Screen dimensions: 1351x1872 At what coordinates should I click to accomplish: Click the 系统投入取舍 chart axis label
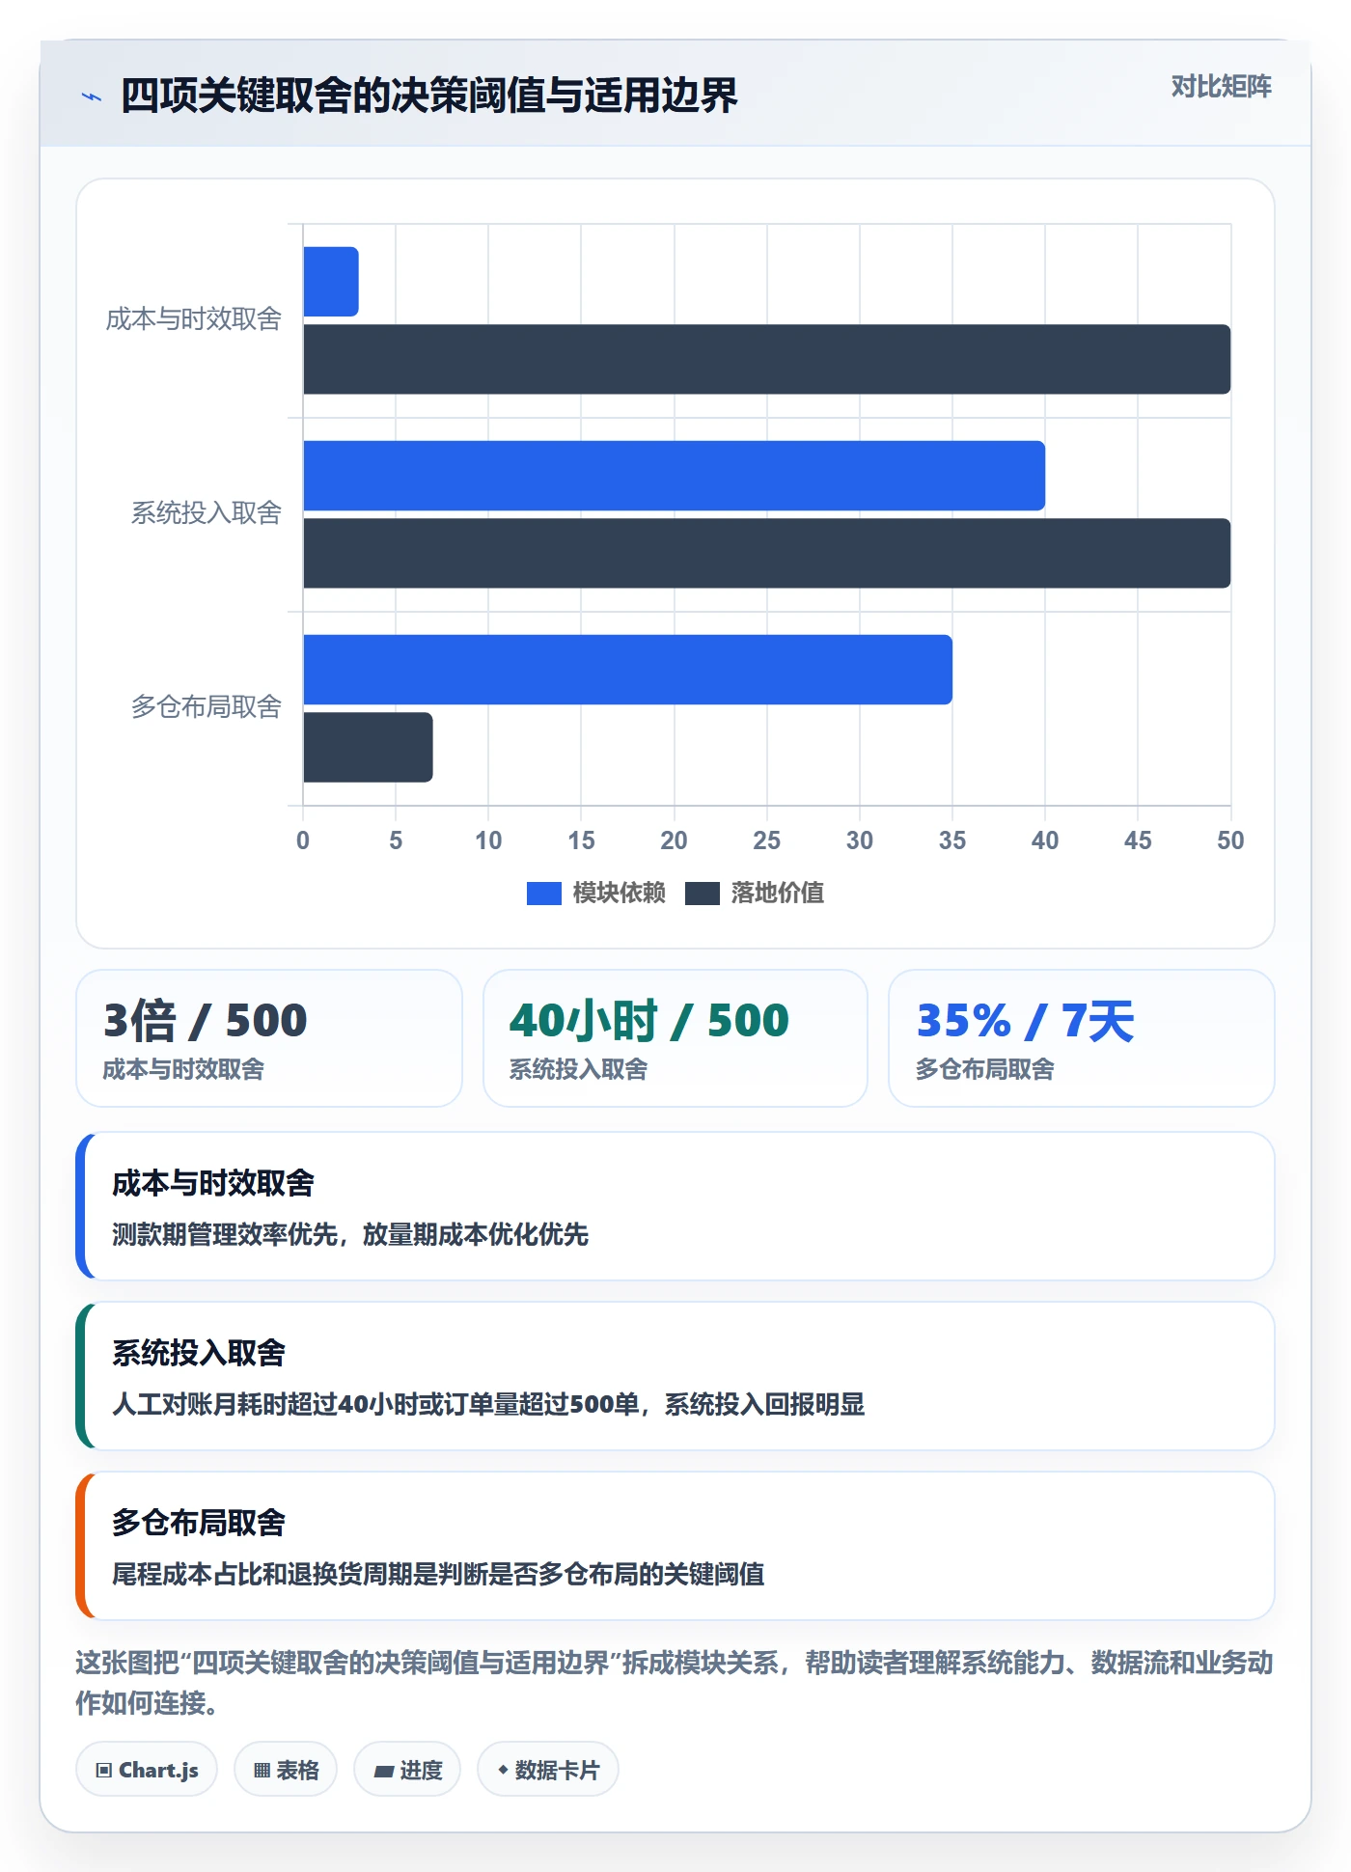click(206, 513)
